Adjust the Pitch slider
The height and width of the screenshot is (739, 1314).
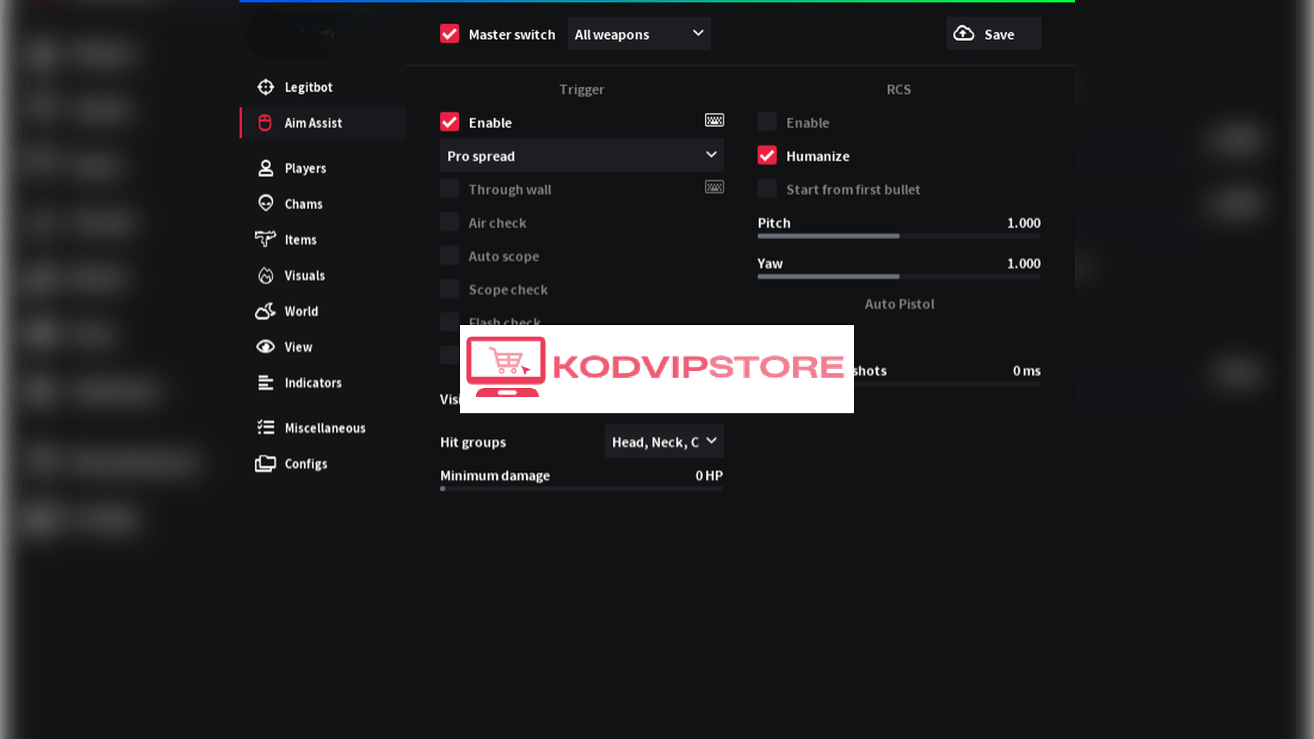click(x=899, y=236)
